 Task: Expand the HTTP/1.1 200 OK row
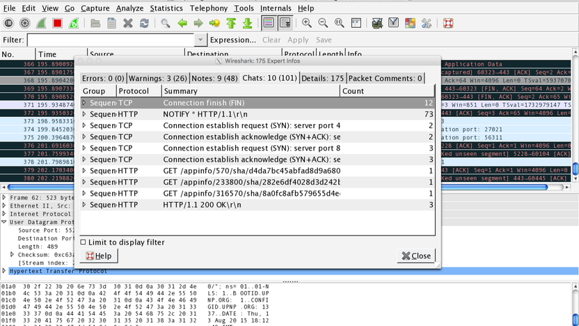tap(84, 205)
